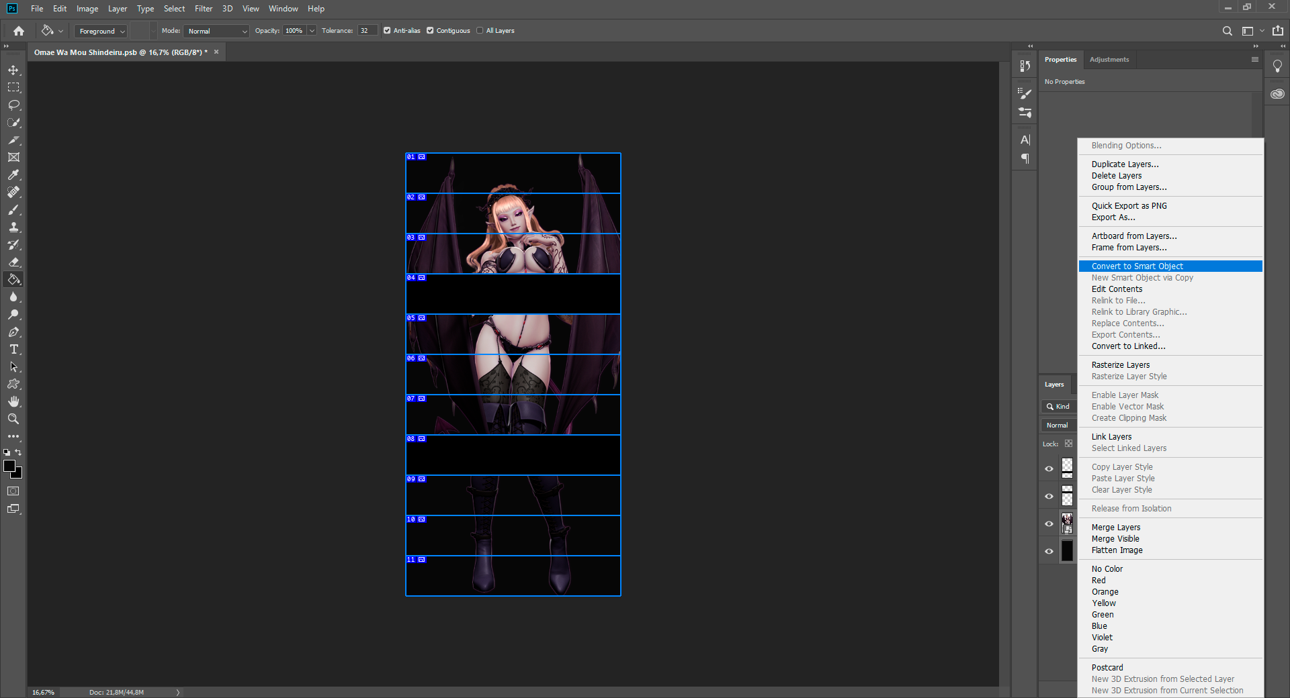The image size is (1290, 698).
Task: Switch to the Adjustments tab
Action: click(x=1109, y=59)
